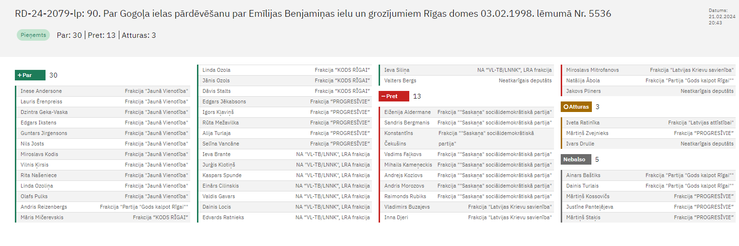The width and height of the screenshot is (739, 246).
Task: Select the Edgars Jēkabsons row
Action: pyautogui.click(x=285, y=101)
